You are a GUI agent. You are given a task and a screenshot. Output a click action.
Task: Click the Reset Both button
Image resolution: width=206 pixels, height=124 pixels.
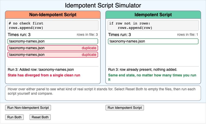[x=40, y=117]
